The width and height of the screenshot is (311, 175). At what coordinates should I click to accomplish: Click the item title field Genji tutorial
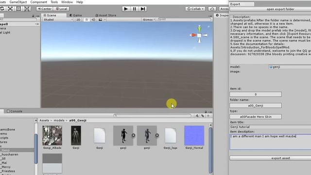[x=270, y=127]
